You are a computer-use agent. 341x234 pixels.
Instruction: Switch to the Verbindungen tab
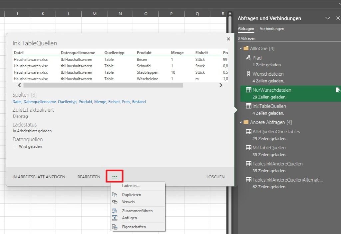272,29
